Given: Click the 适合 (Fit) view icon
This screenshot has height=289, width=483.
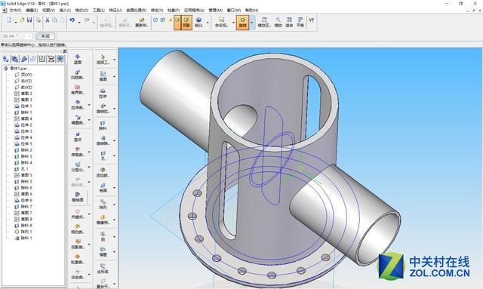Looking at the screenshot, I should 289,23.
